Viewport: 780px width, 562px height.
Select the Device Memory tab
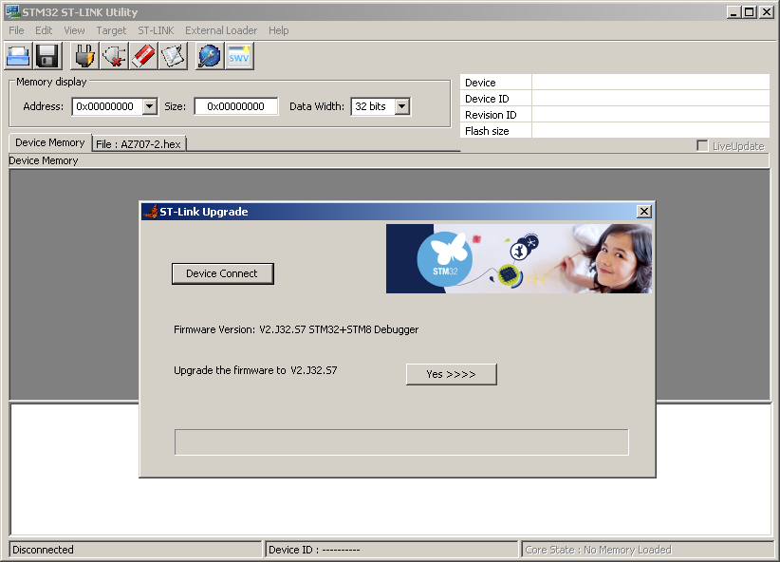click(49, 142)
